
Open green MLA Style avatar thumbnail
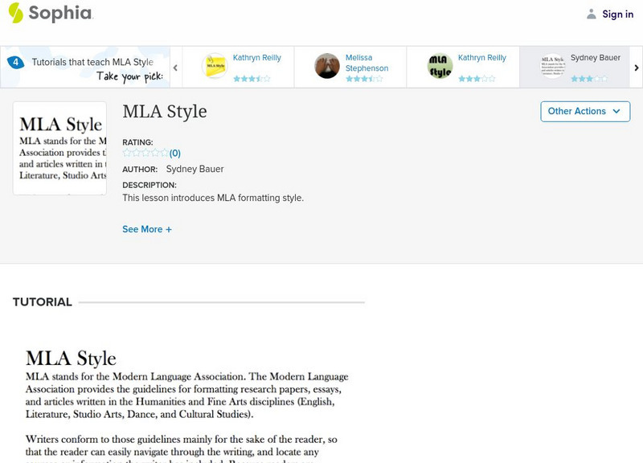pyautogui.click(x=440, y=66)
